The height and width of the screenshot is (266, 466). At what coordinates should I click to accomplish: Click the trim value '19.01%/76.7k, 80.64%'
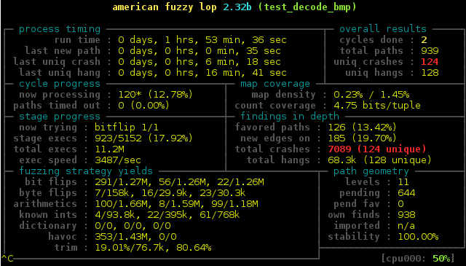[x=153, y=248]
